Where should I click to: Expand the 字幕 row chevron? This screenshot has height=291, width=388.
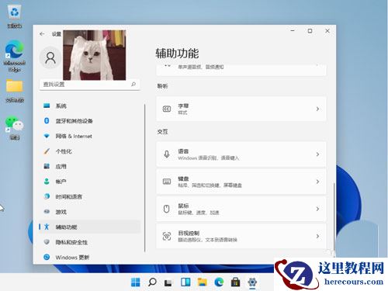pyautogui.click(x=317, y=109)
